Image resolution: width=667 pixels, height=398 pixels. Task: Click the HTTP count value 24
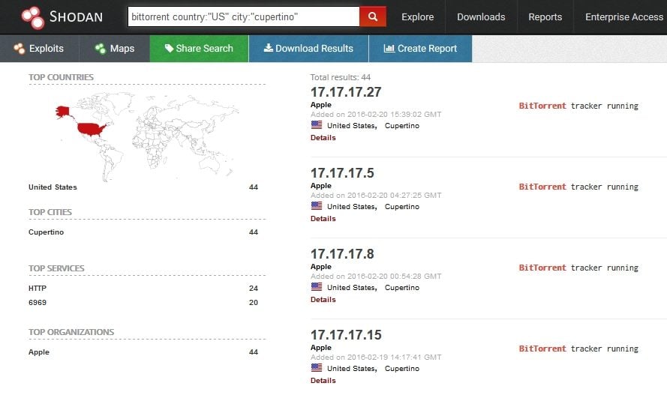coord(254,288)
